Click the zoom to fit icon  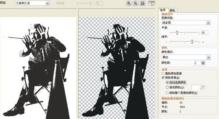pos(142,3)
